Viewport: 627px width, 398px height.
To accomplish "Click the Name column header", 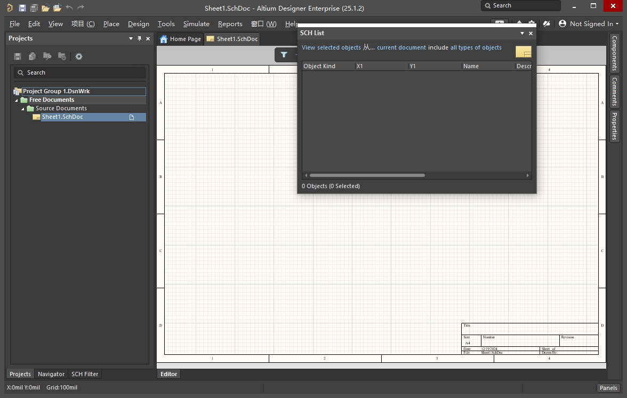I will [x=488, y=66].
